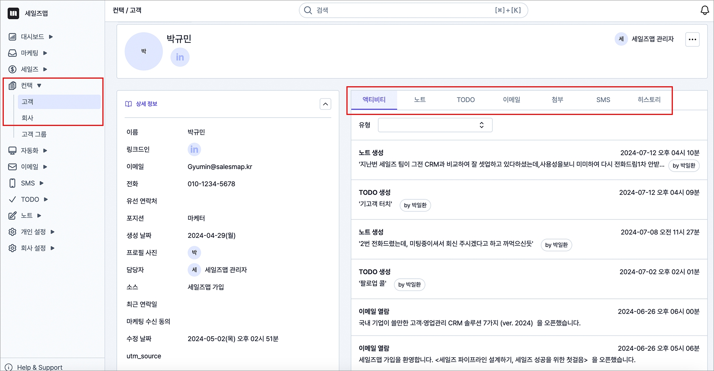
Task: Click the 마케터 position value
Action: point(196,218)
